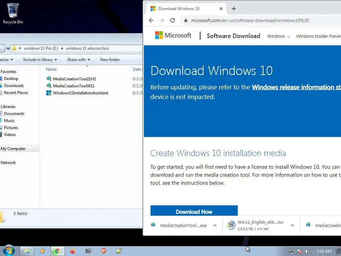Click the third MediaCreation download item

pyautogui.click(x=324, y=226)
